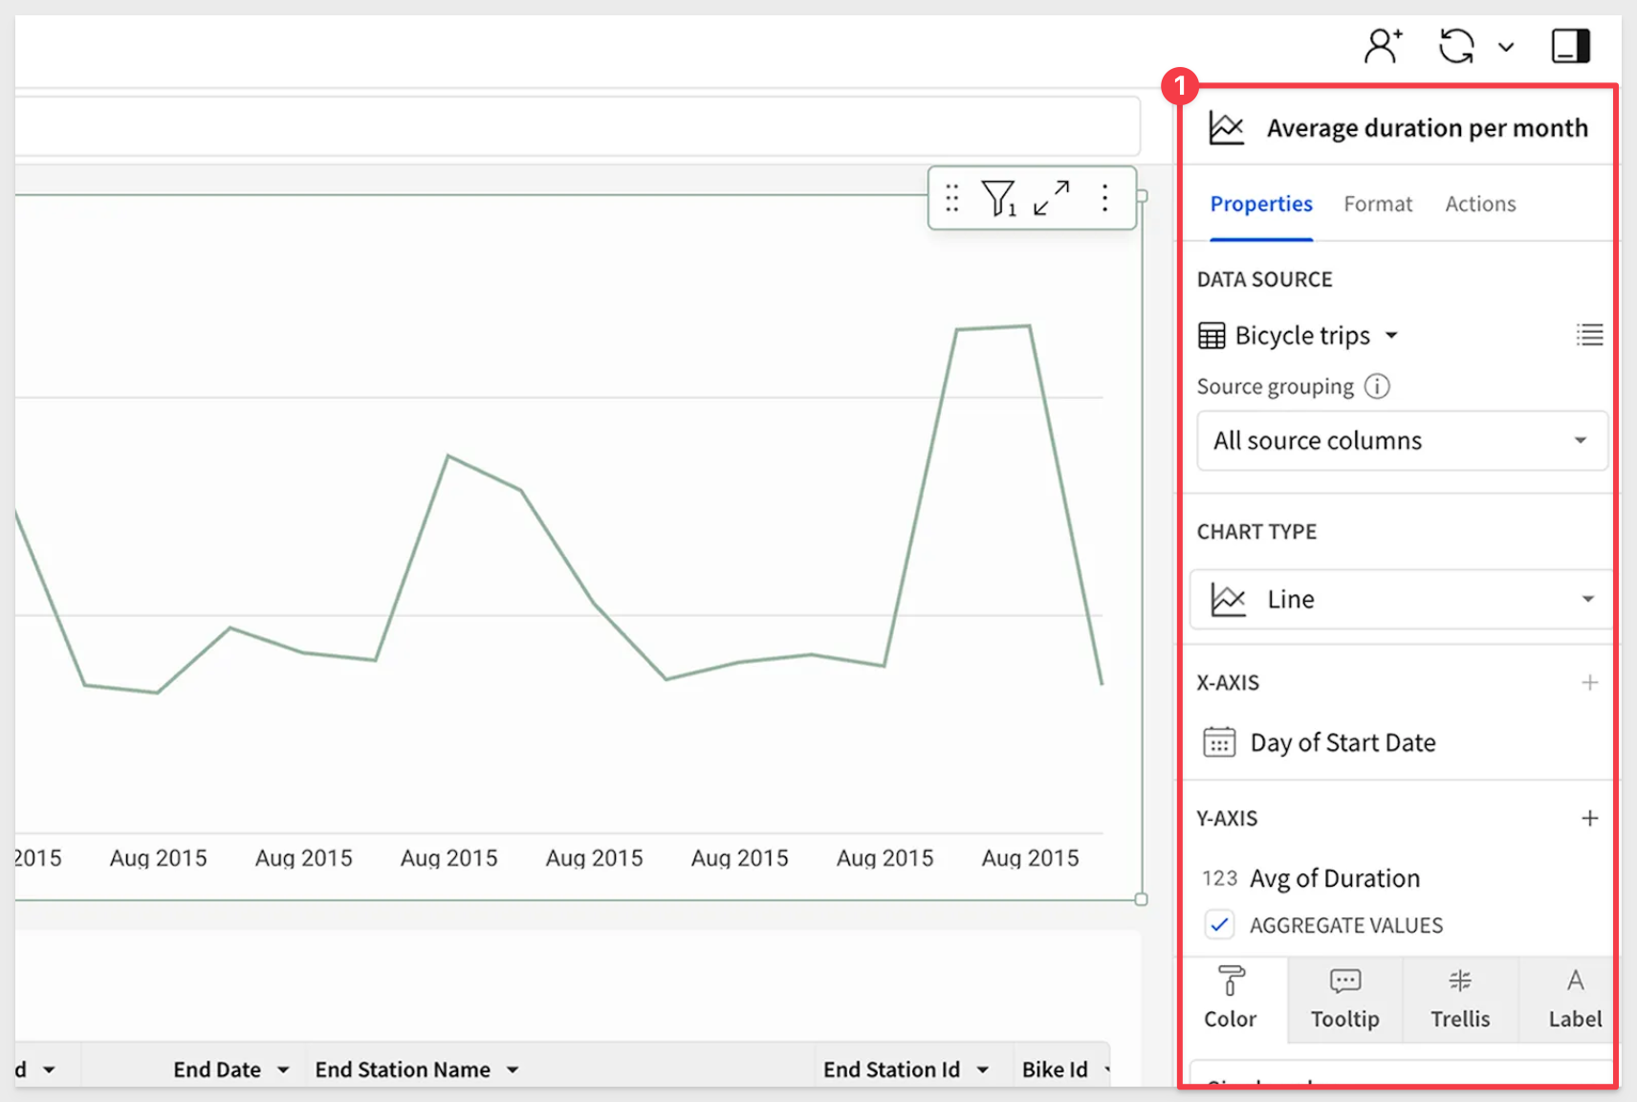Open the End Date column menu
This screenshot has height=1102, width=1637.
(x=283, y=1070)
